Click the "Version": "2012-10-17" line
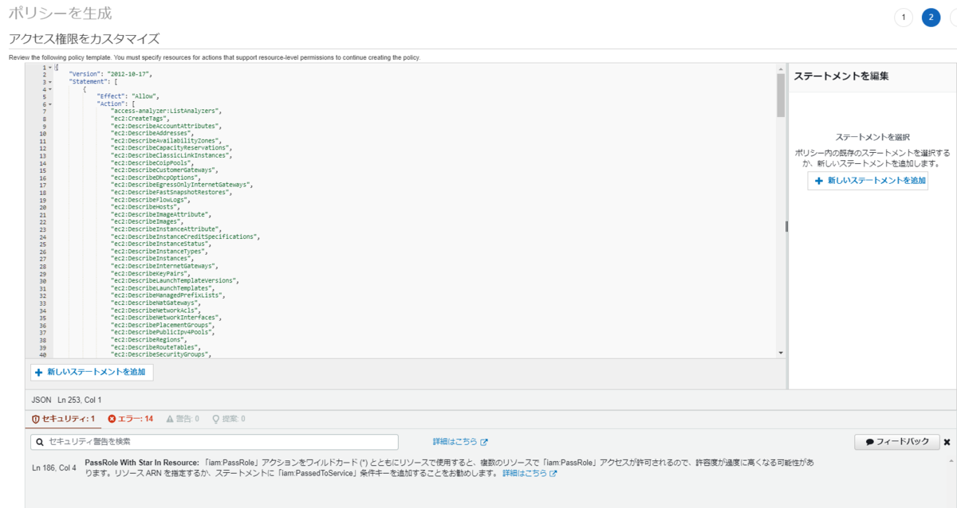Image resolution: width=957 pixels, height=508 pixels. (110, 74)
